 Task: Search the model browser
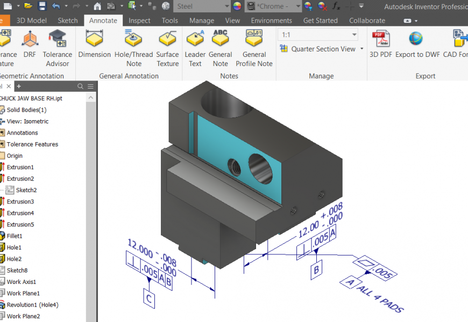coord(80,86)
